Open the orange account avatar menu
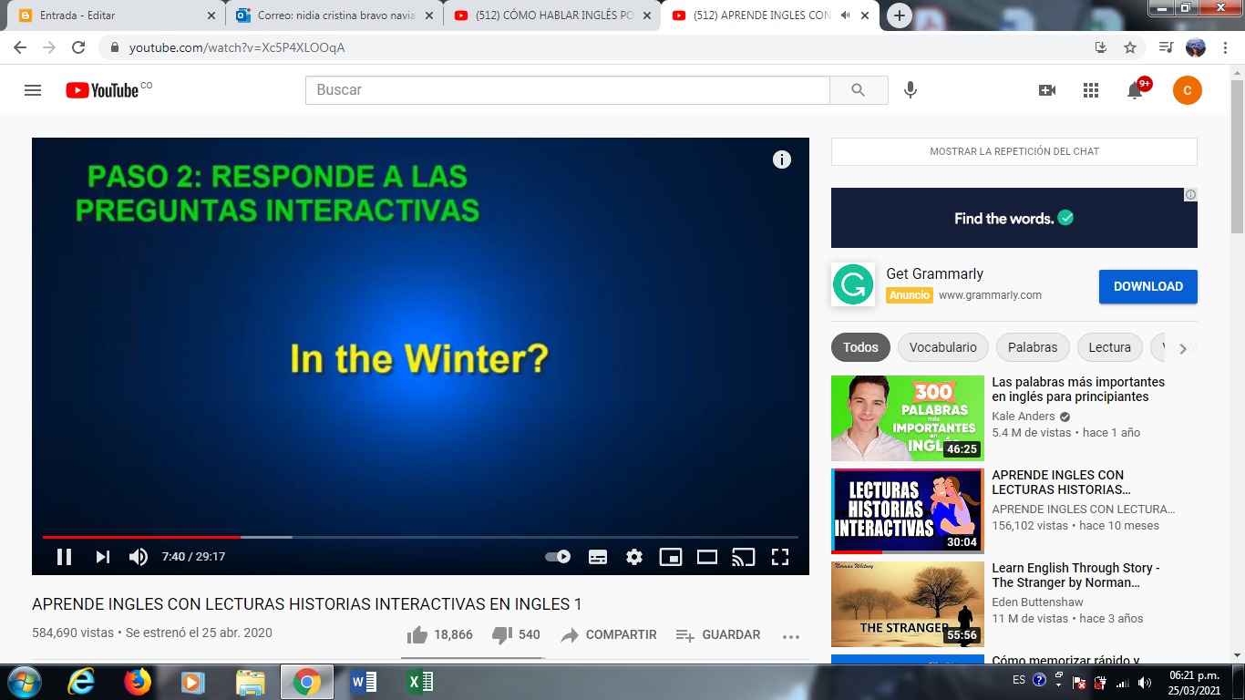The image size is (1245, 700). point(1188,90)
